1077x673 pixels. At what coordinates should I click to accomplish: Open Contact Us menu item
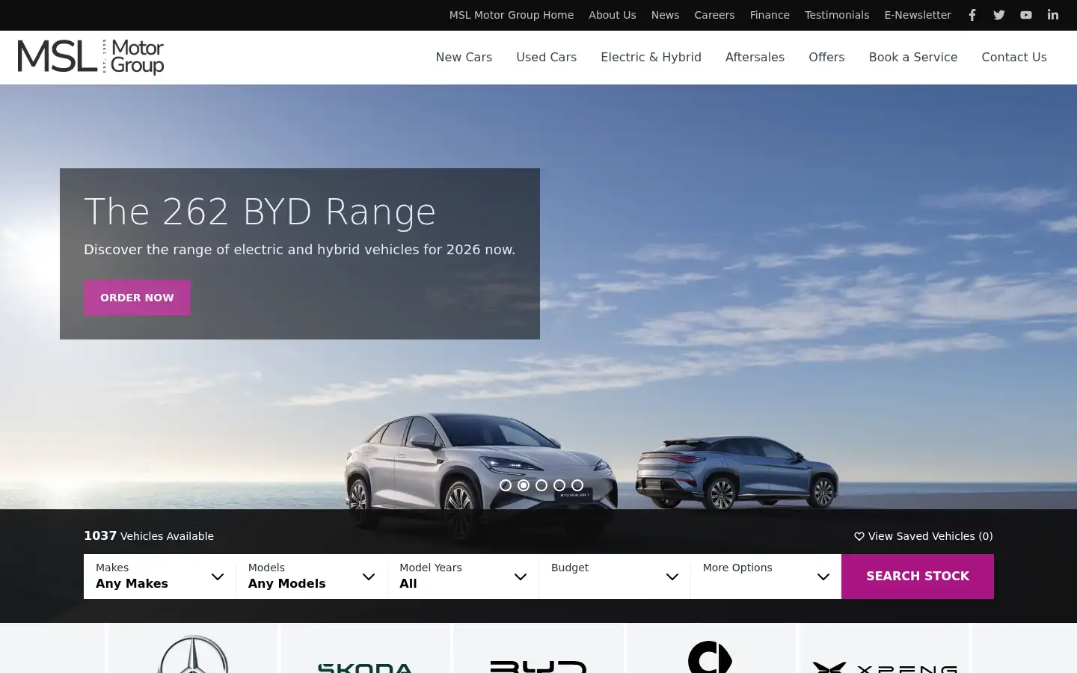(1014, 58)
